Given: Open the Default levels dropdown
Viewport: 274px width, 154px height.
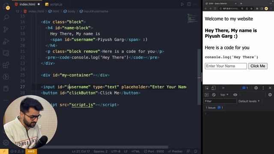Looking at the screenshot, I should coord(249,101).
